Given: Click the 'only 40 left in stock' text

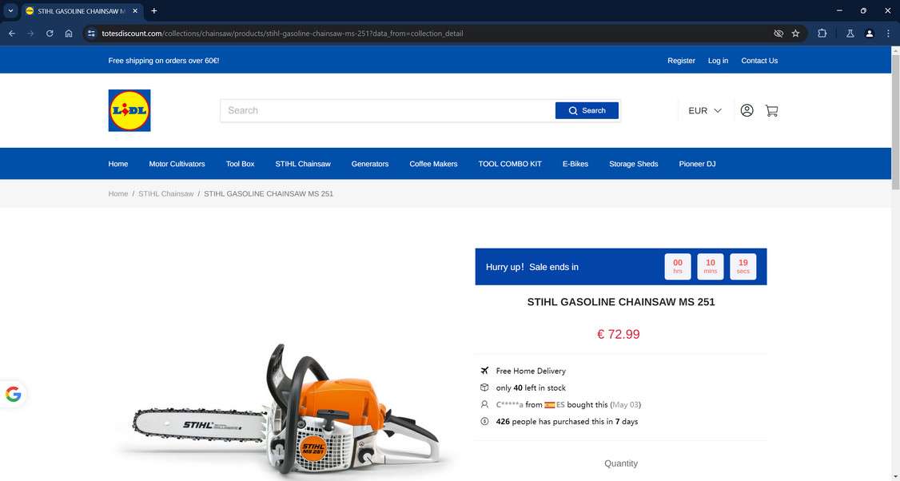Looking at the screenshot, I should (531, 388).
